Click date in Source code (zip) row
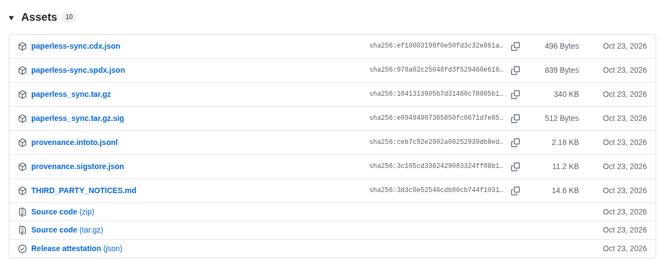This screenshot has width=665, height=267. tap(625, 212)
